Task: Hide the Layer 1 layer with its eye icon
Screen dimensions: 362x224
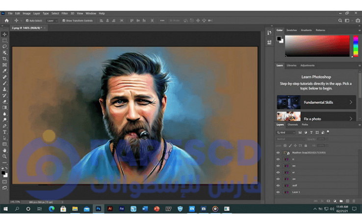Action: (278, 192)
